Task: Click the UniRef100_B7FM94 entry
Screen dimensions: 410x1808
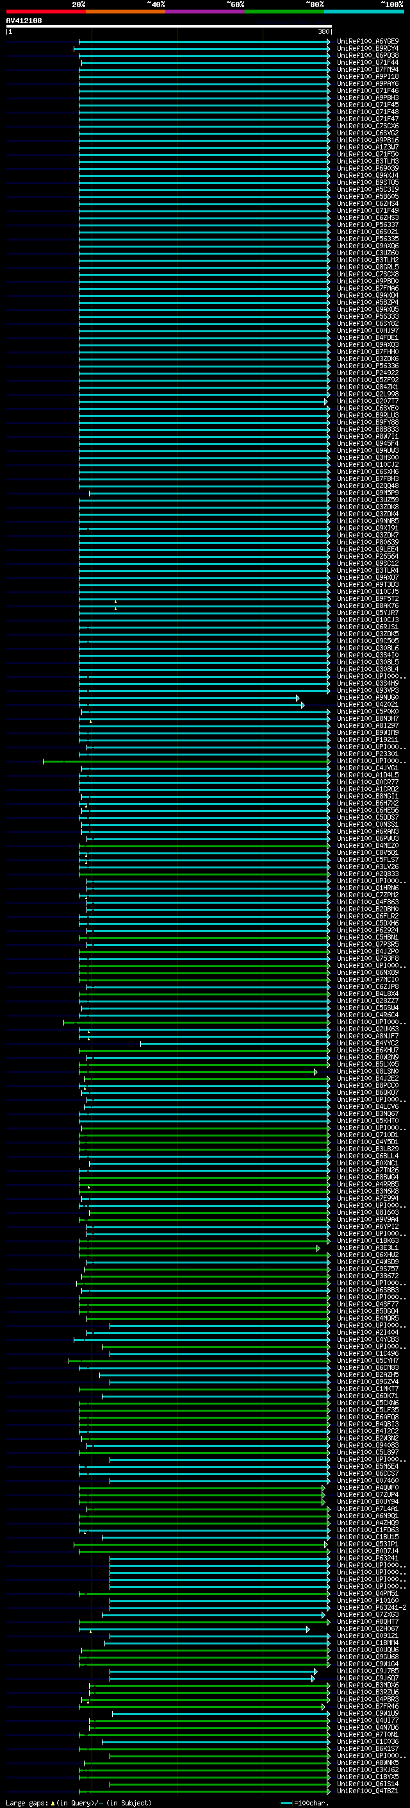Action: [368, 69]
